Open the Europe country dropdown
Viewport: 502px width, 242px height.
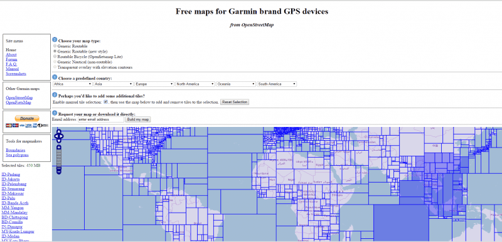pos(154,84)
